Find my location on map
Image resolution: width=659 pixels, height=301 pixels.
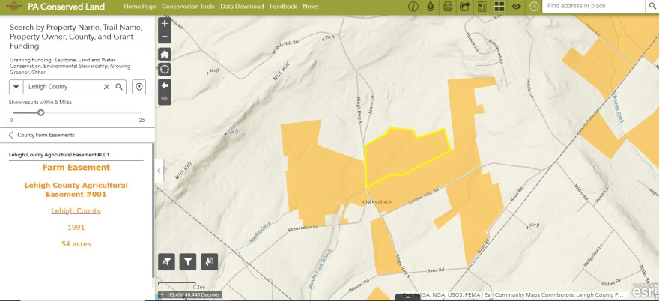click(x=165, y=69)
